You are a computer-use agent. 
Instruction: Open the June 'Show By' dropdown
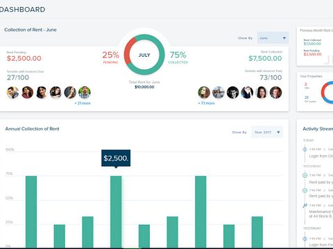click(x=273, y=38)
